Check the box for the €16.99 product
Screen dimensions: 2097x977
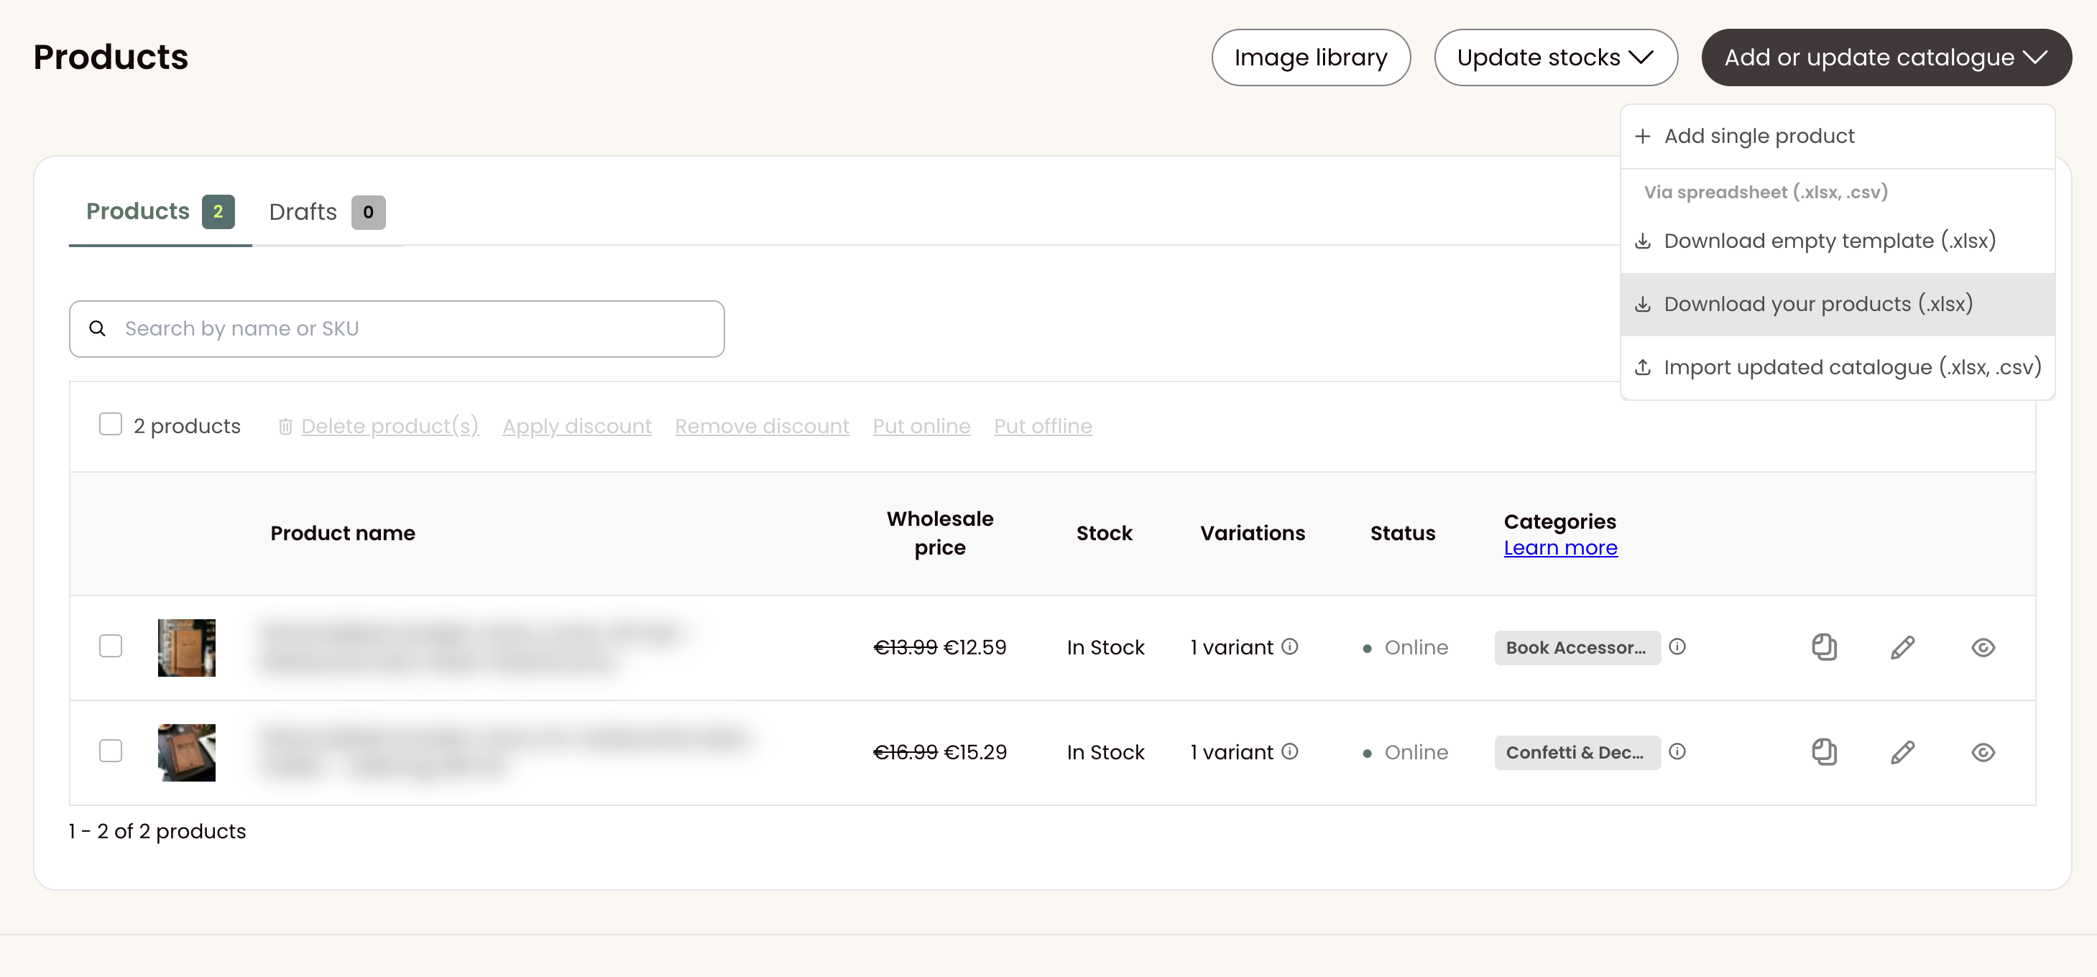pos(111,751)
